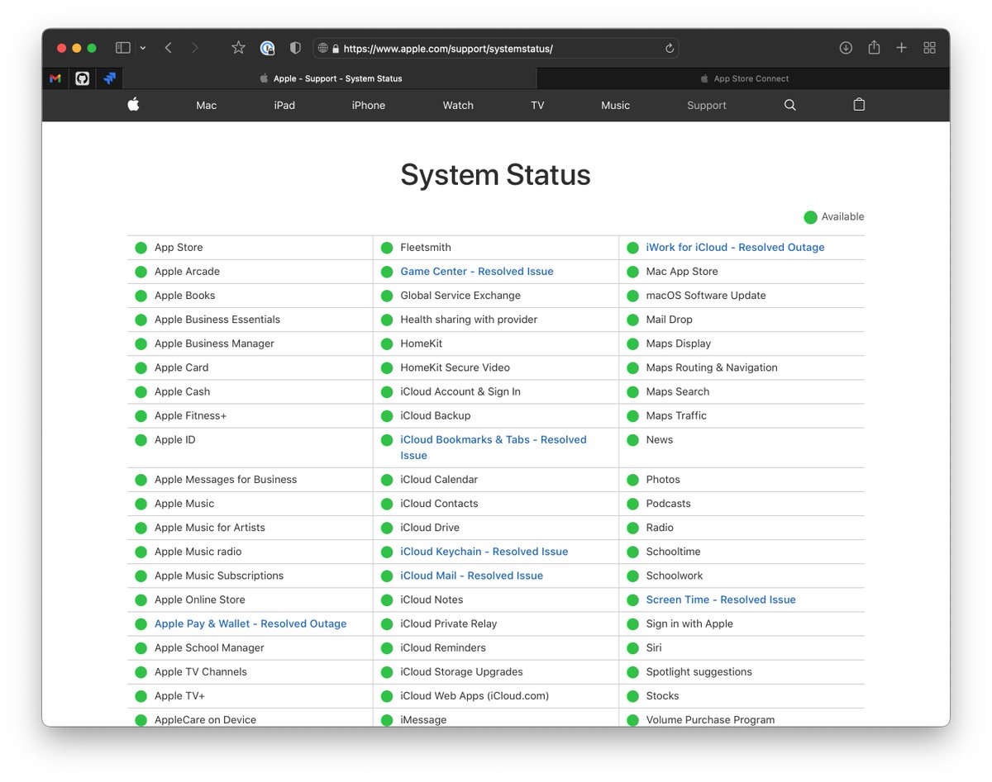Go back with the back arrow
Screen dimensions: 992x782
pyautogui.click(x=168, y=48)
